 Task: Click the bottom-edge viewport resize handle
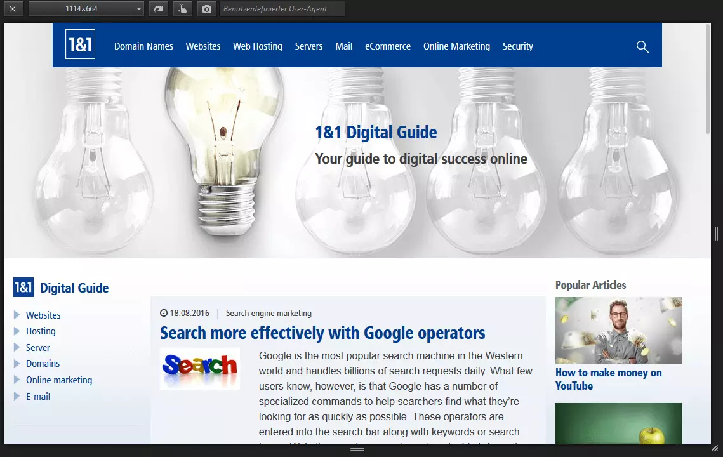click(357, 449)
